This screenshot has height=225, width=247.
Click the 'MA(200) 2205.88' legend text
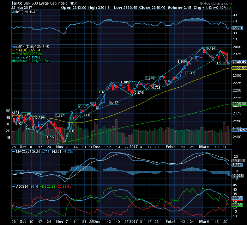point(29,54)
